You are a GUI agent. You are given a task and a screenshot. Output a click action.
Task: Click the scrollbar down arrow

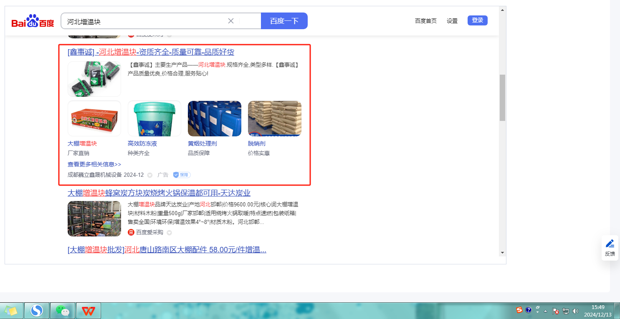(502, 253)
